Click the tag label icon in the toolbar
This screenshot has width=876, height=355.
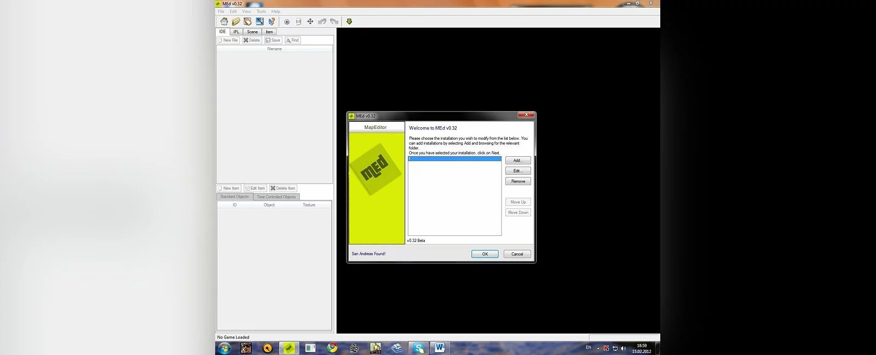coord(247,21)
